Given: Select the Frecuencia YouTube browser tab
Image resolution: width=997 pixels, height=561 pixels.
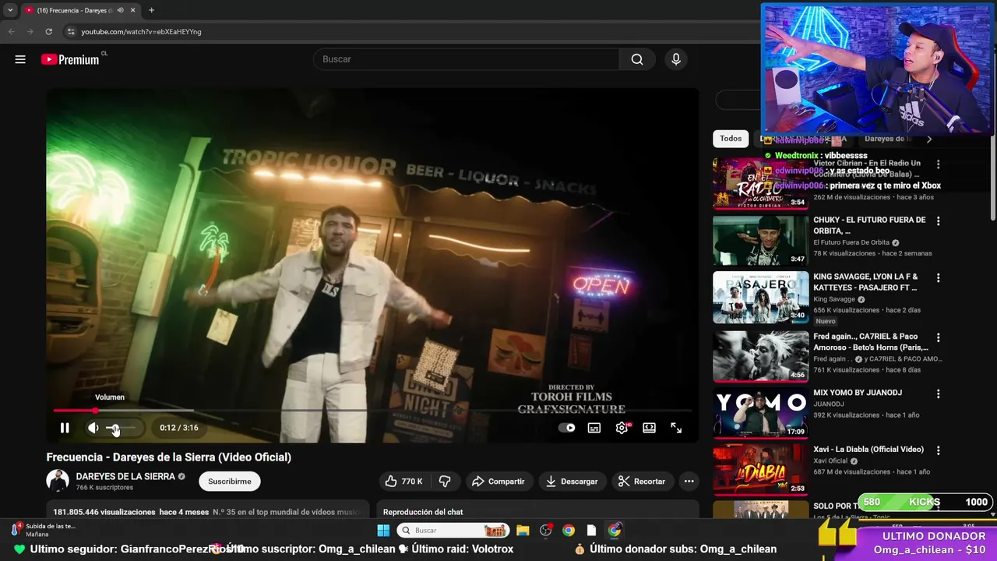Looking at the screenshot, I should 80,10.
